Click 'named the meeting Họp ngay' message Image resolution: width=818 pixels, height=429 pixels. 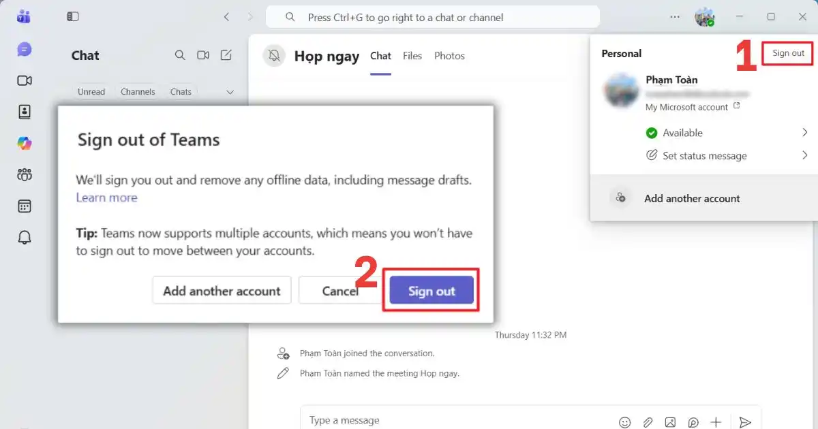tap(380, 373)
